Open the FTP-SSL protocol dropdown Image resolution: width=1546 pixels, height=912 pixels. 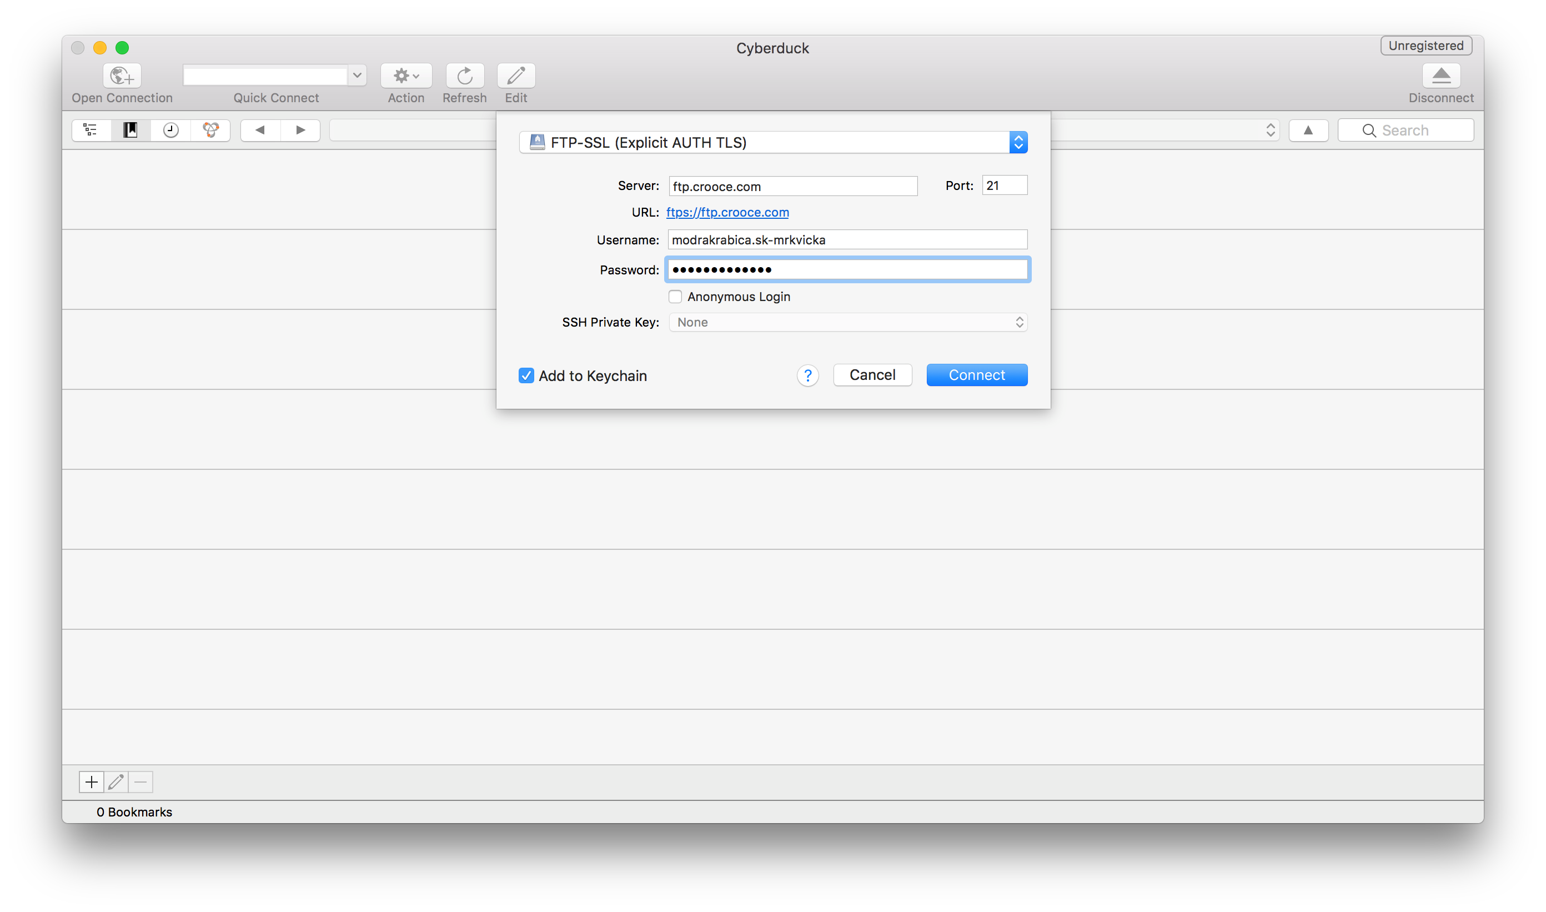tap(773, 143)
